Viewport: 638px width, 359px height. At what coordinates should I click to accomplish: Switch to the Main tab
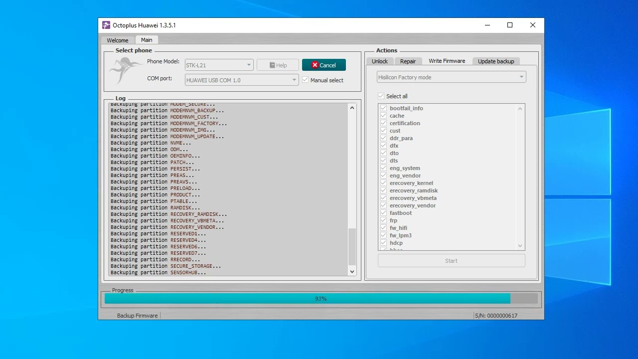tap(147, 40)
